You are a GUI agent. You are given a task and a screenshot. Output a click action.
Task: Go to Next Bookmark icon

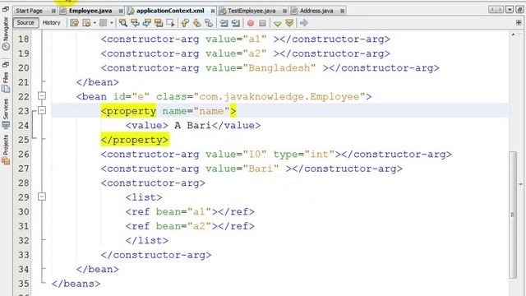click(x=197, y=23)
